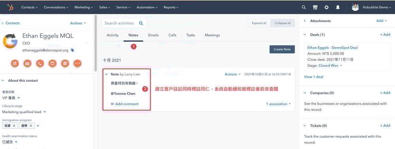This screenshot has width=395, height=149.
Task: Click the email icon under contact
Action: [28, 63]
